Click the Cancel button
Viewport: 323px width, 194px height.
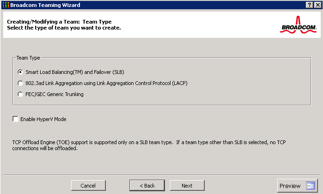point(88,186)
